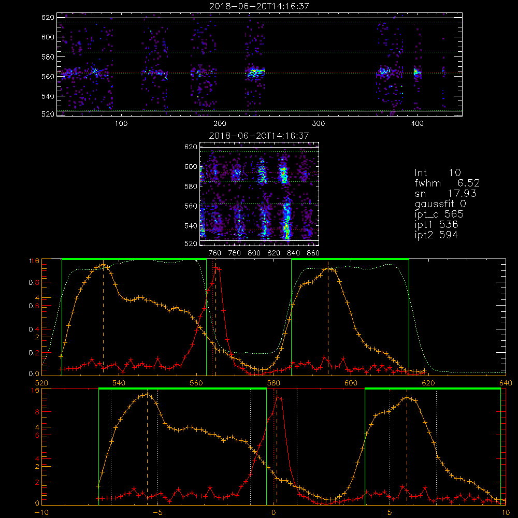The height and width of the screenshot is (518, 518).
Task: Click x-axis label 0 on the bottom plot
Action: tap(274, 512)
